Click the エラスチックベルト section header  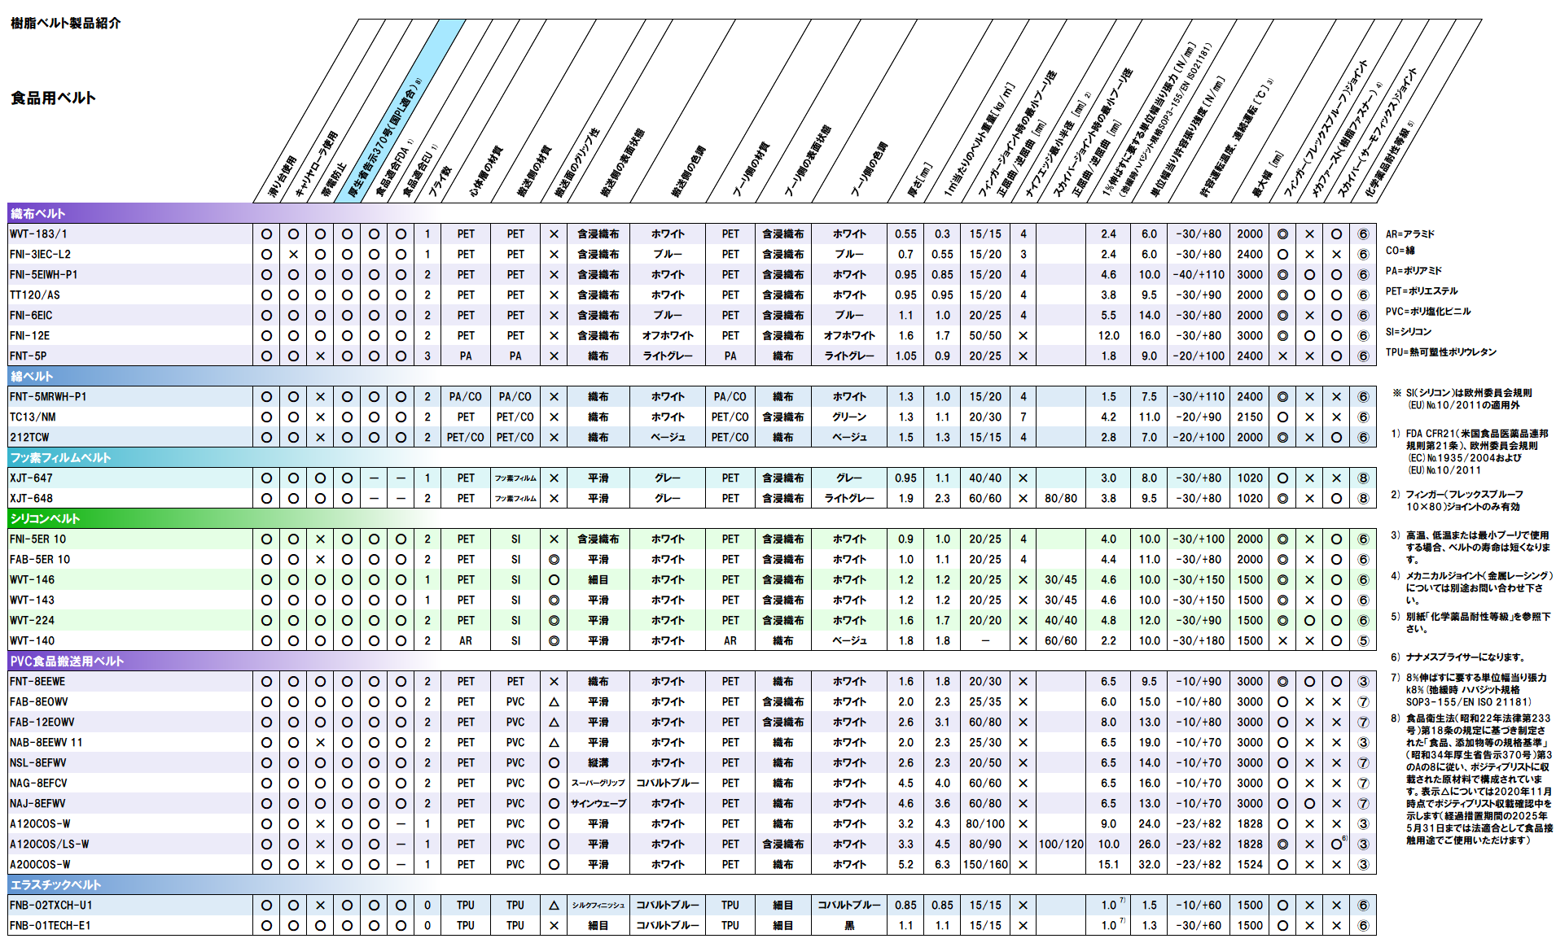(55, 884)
